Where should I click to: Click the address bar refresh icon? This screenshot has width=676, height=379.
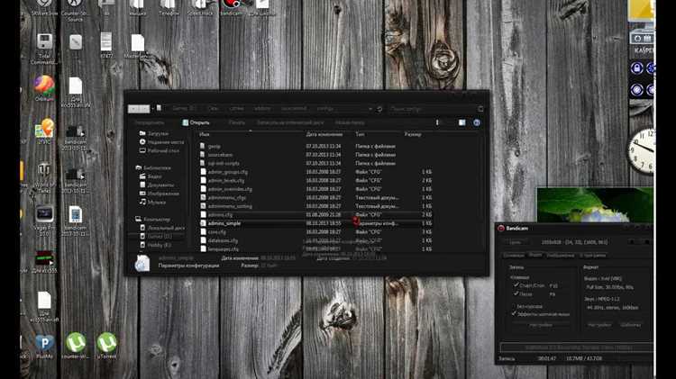[x=379, y=109]
